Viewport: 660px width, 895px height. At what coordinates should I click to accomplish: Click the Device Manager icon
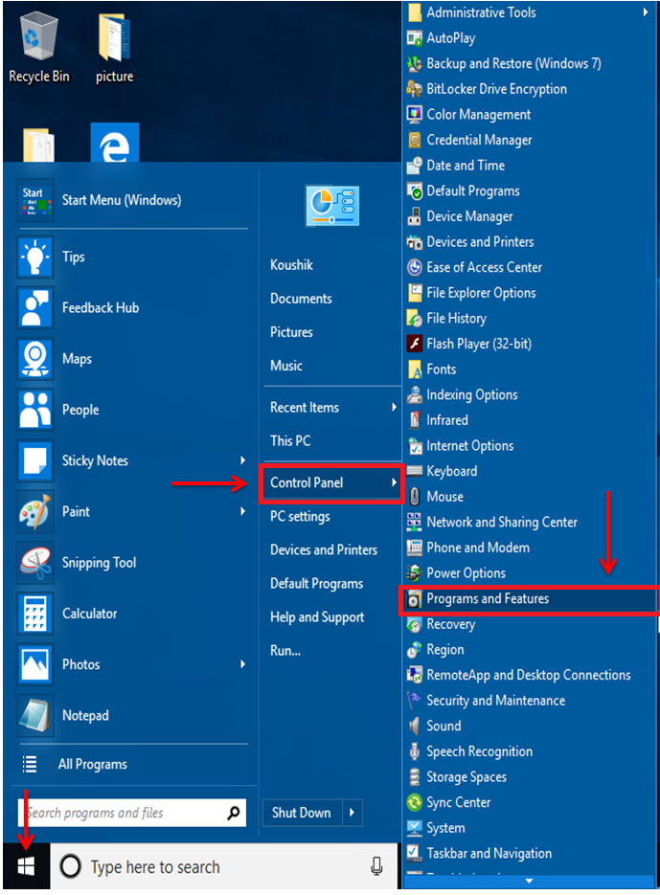click(x=414, y=216)
